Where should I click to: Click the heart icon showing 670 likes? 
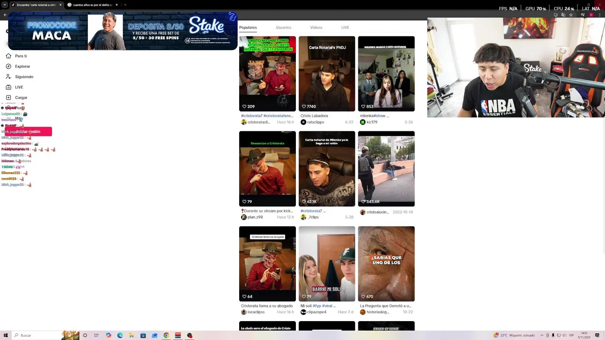(363, 297)
